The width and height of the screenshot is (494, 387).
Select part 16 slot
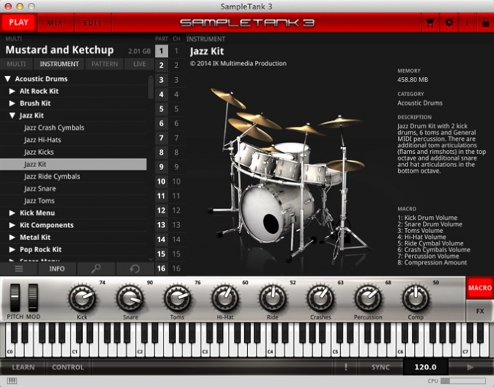[161, 268]
